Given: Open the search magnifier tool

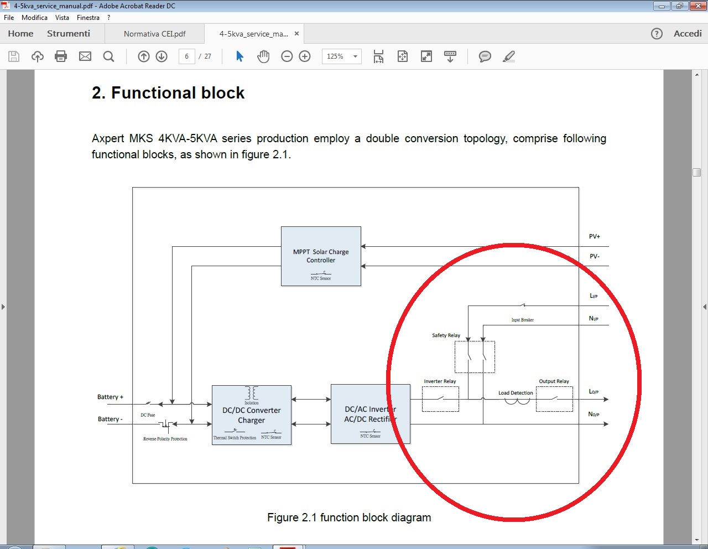Looking at the screenshot, I should pos(109,56).
